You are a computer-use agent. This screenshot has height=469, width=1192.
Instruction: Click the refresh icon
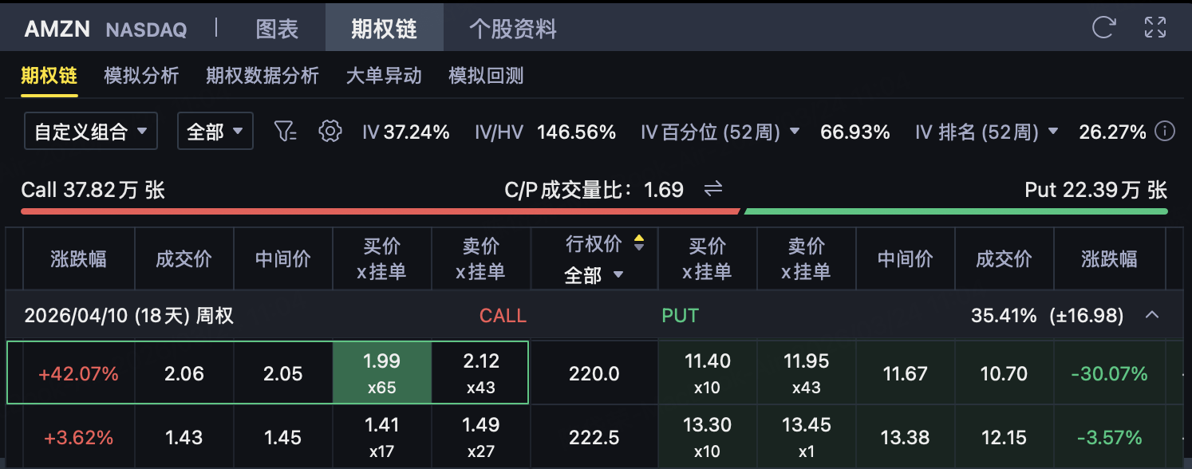(1103, 28)
